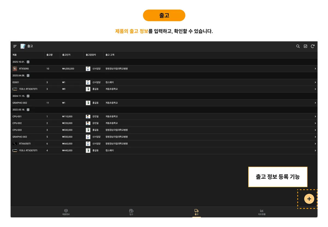Image resolution: width=328 pixels, height=227 pixels.
Task: Click RTX5090 product thumbnail image
Action: (x=15, y=69)
